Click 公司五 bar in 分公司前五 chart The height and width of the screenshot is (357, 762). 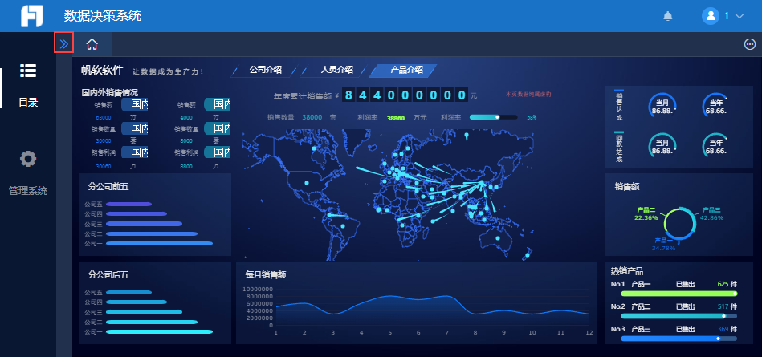128,204
